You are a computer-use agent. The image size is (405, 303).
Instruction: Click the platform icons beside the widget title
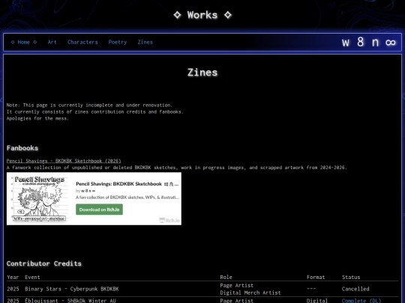click(x=169, y=184)
